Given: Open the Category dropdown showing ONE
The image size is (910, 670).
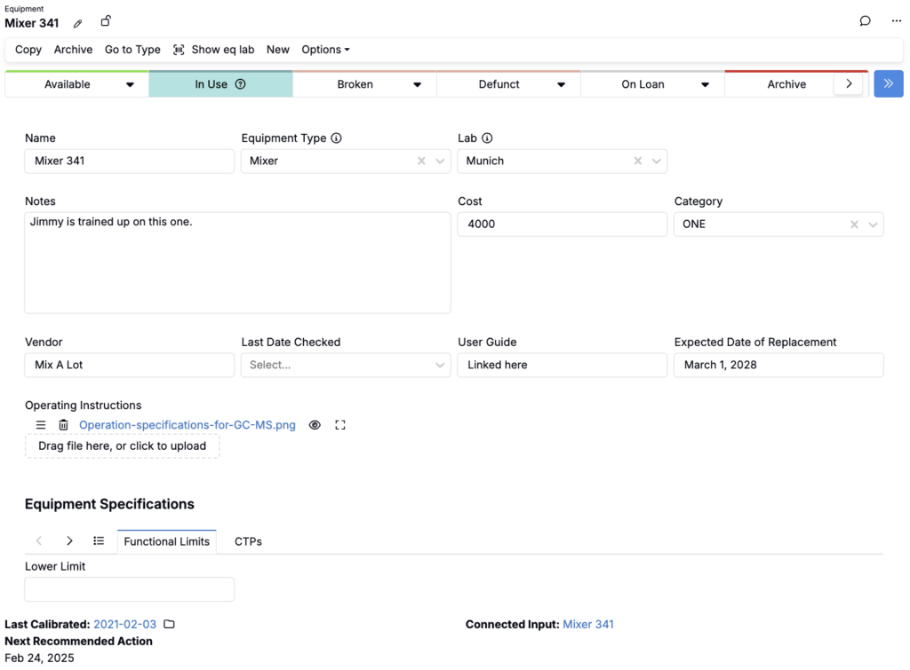Looking at the screenshot, I should pyautogui.click(x=874, y=225).
